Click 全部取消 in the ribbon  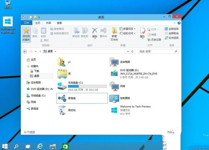point(171,33)
